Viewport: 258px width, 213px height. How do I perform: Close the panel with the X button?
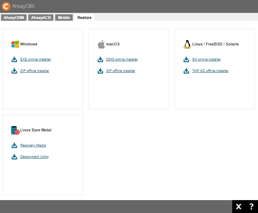[239, 207]
